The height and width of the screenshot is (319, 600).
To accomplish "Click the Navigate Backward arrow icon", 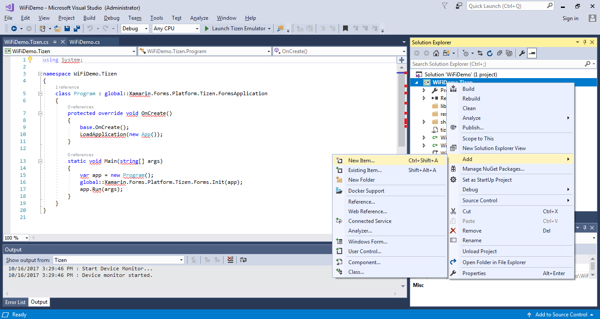I will pos(14,29).
